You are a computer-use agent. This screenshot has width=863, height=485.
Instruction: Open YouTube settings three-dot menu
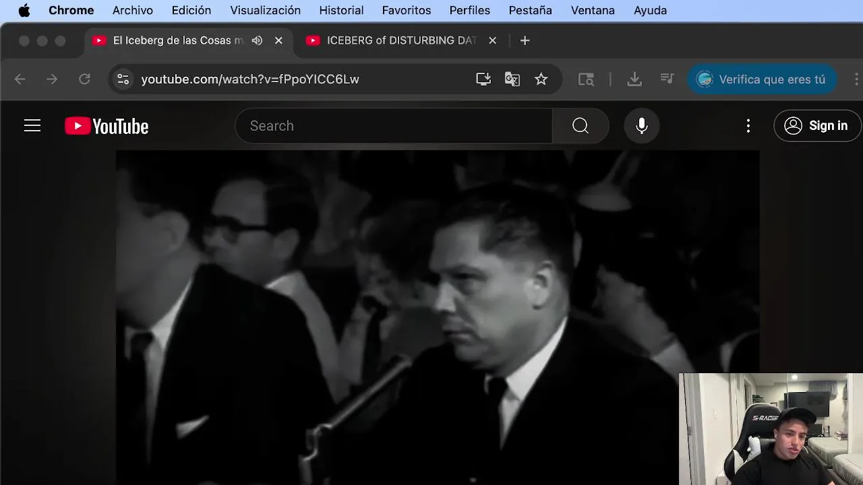tap(748, 126)
